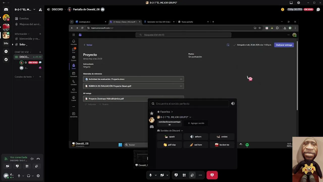Collapse the CHAT DE VOZ category
The width and height of the screenshot is (323, 182).
23,52
